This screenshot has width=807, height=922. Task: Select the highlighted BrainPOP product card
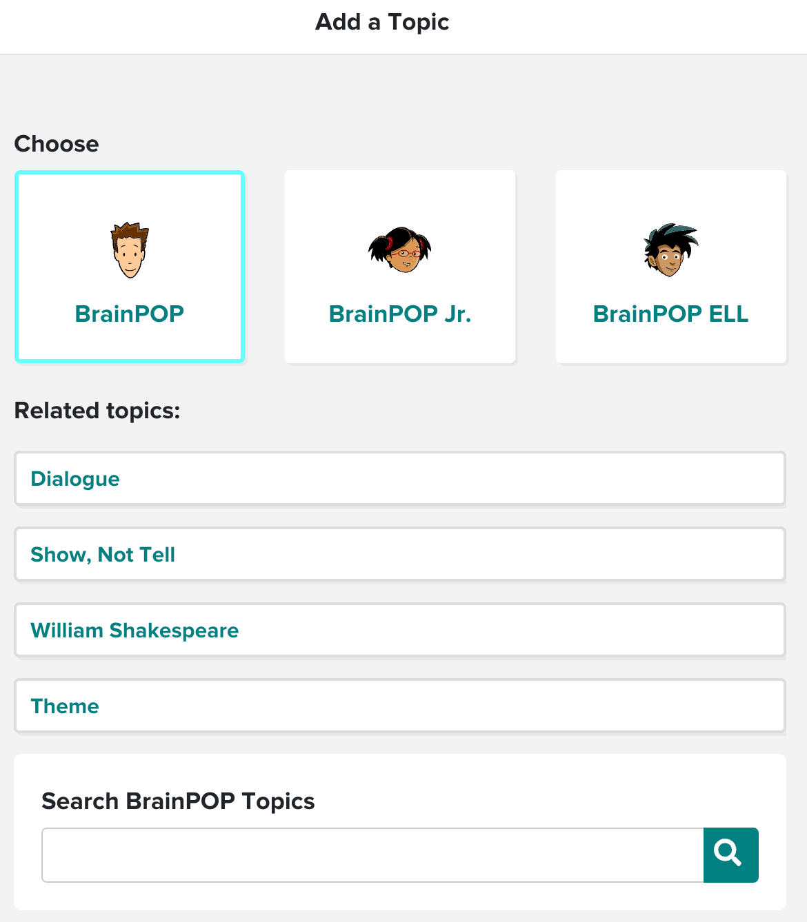pos(130,267)
